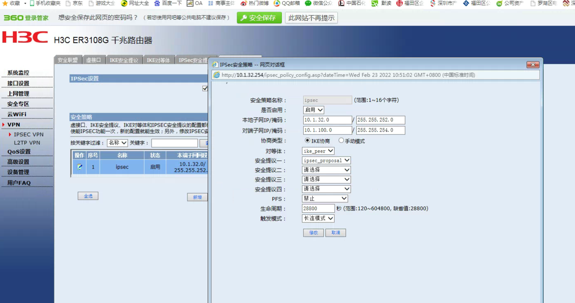Click the 新增 button
575x303 pixels.
point(197,197)
